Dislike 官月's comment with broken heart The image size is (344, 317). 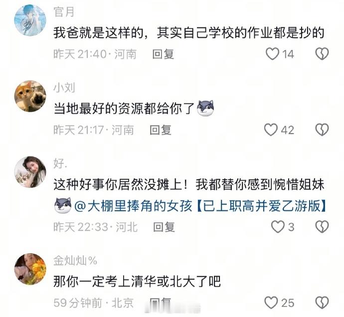click(x=322, y=54)
